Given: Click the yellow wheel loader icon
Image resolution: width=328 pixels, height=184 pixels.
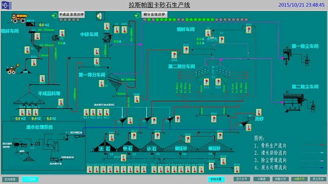Looking at the screenshot, I should (12, 69).
